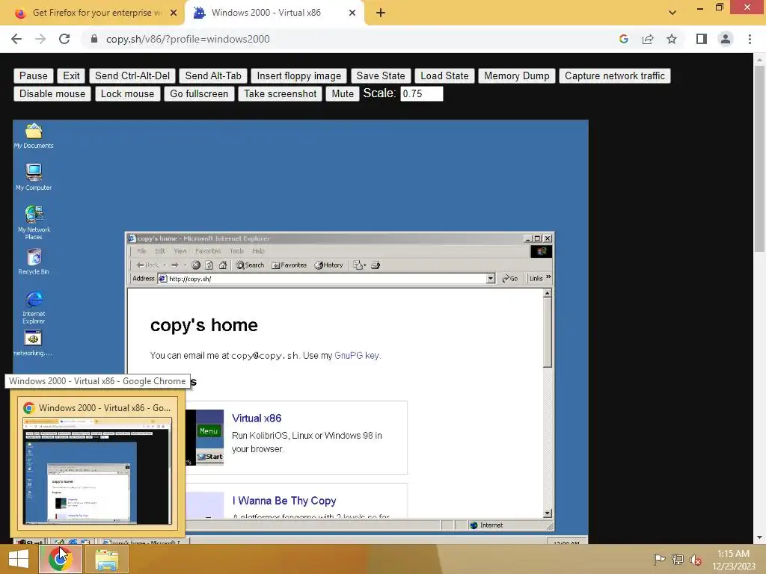766x574 pixels.
Task: Click the emulator Exit button
Action: [71, 75]
